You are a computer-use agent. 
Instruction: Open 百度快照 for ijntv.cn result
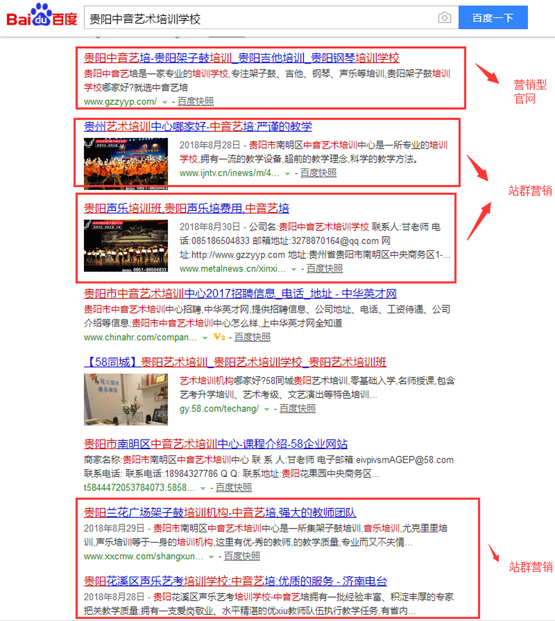(318, 173)
